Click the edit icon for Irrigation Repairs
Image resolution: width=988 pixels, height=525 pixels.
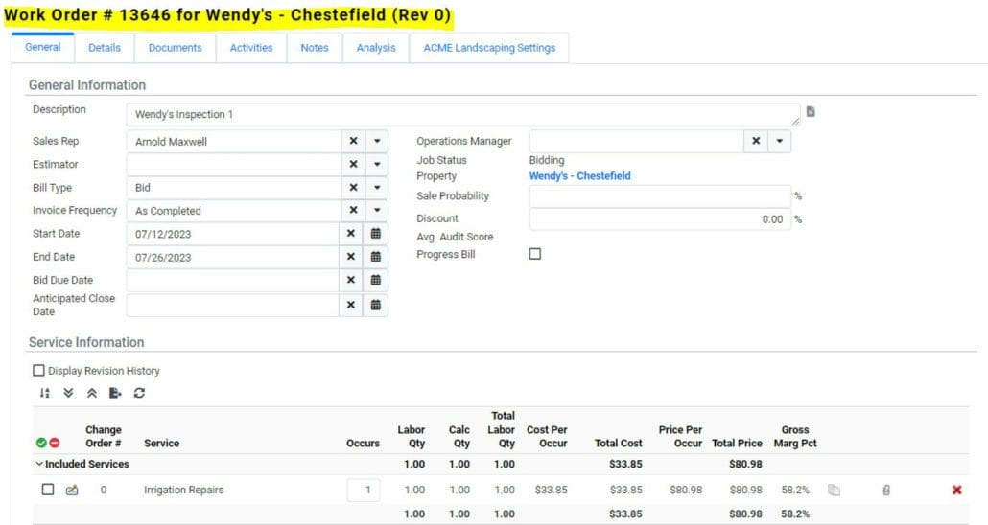(72, 491)
